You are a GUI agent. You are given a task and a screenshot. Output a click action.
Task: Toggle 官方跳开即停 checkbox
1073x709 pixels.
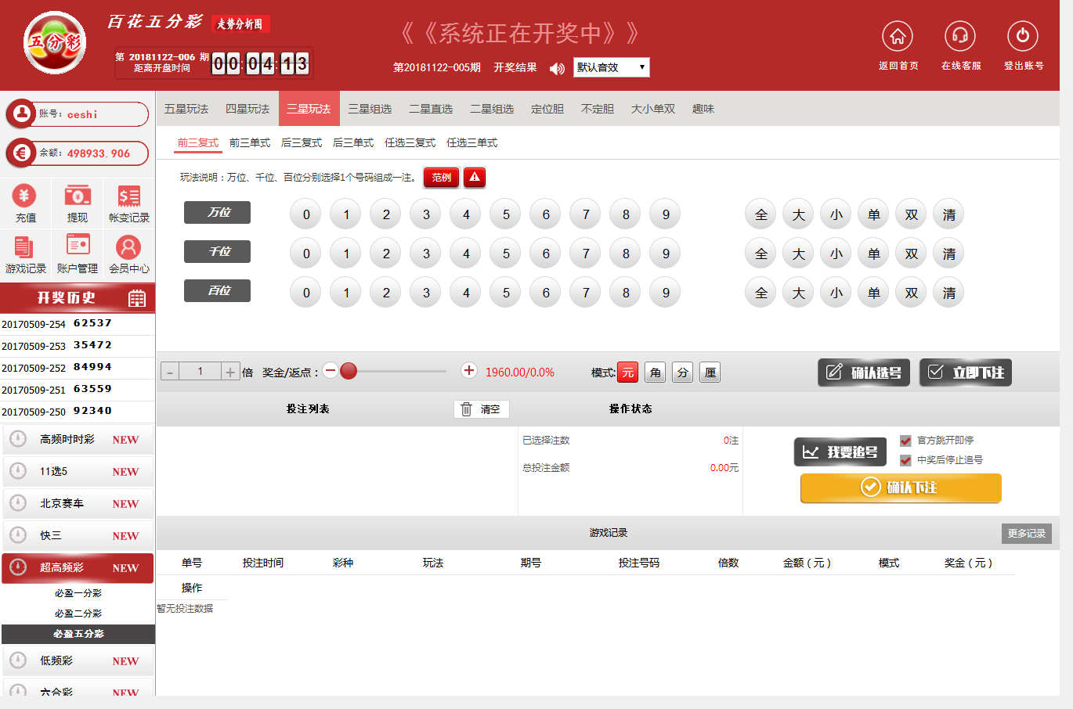905,441
